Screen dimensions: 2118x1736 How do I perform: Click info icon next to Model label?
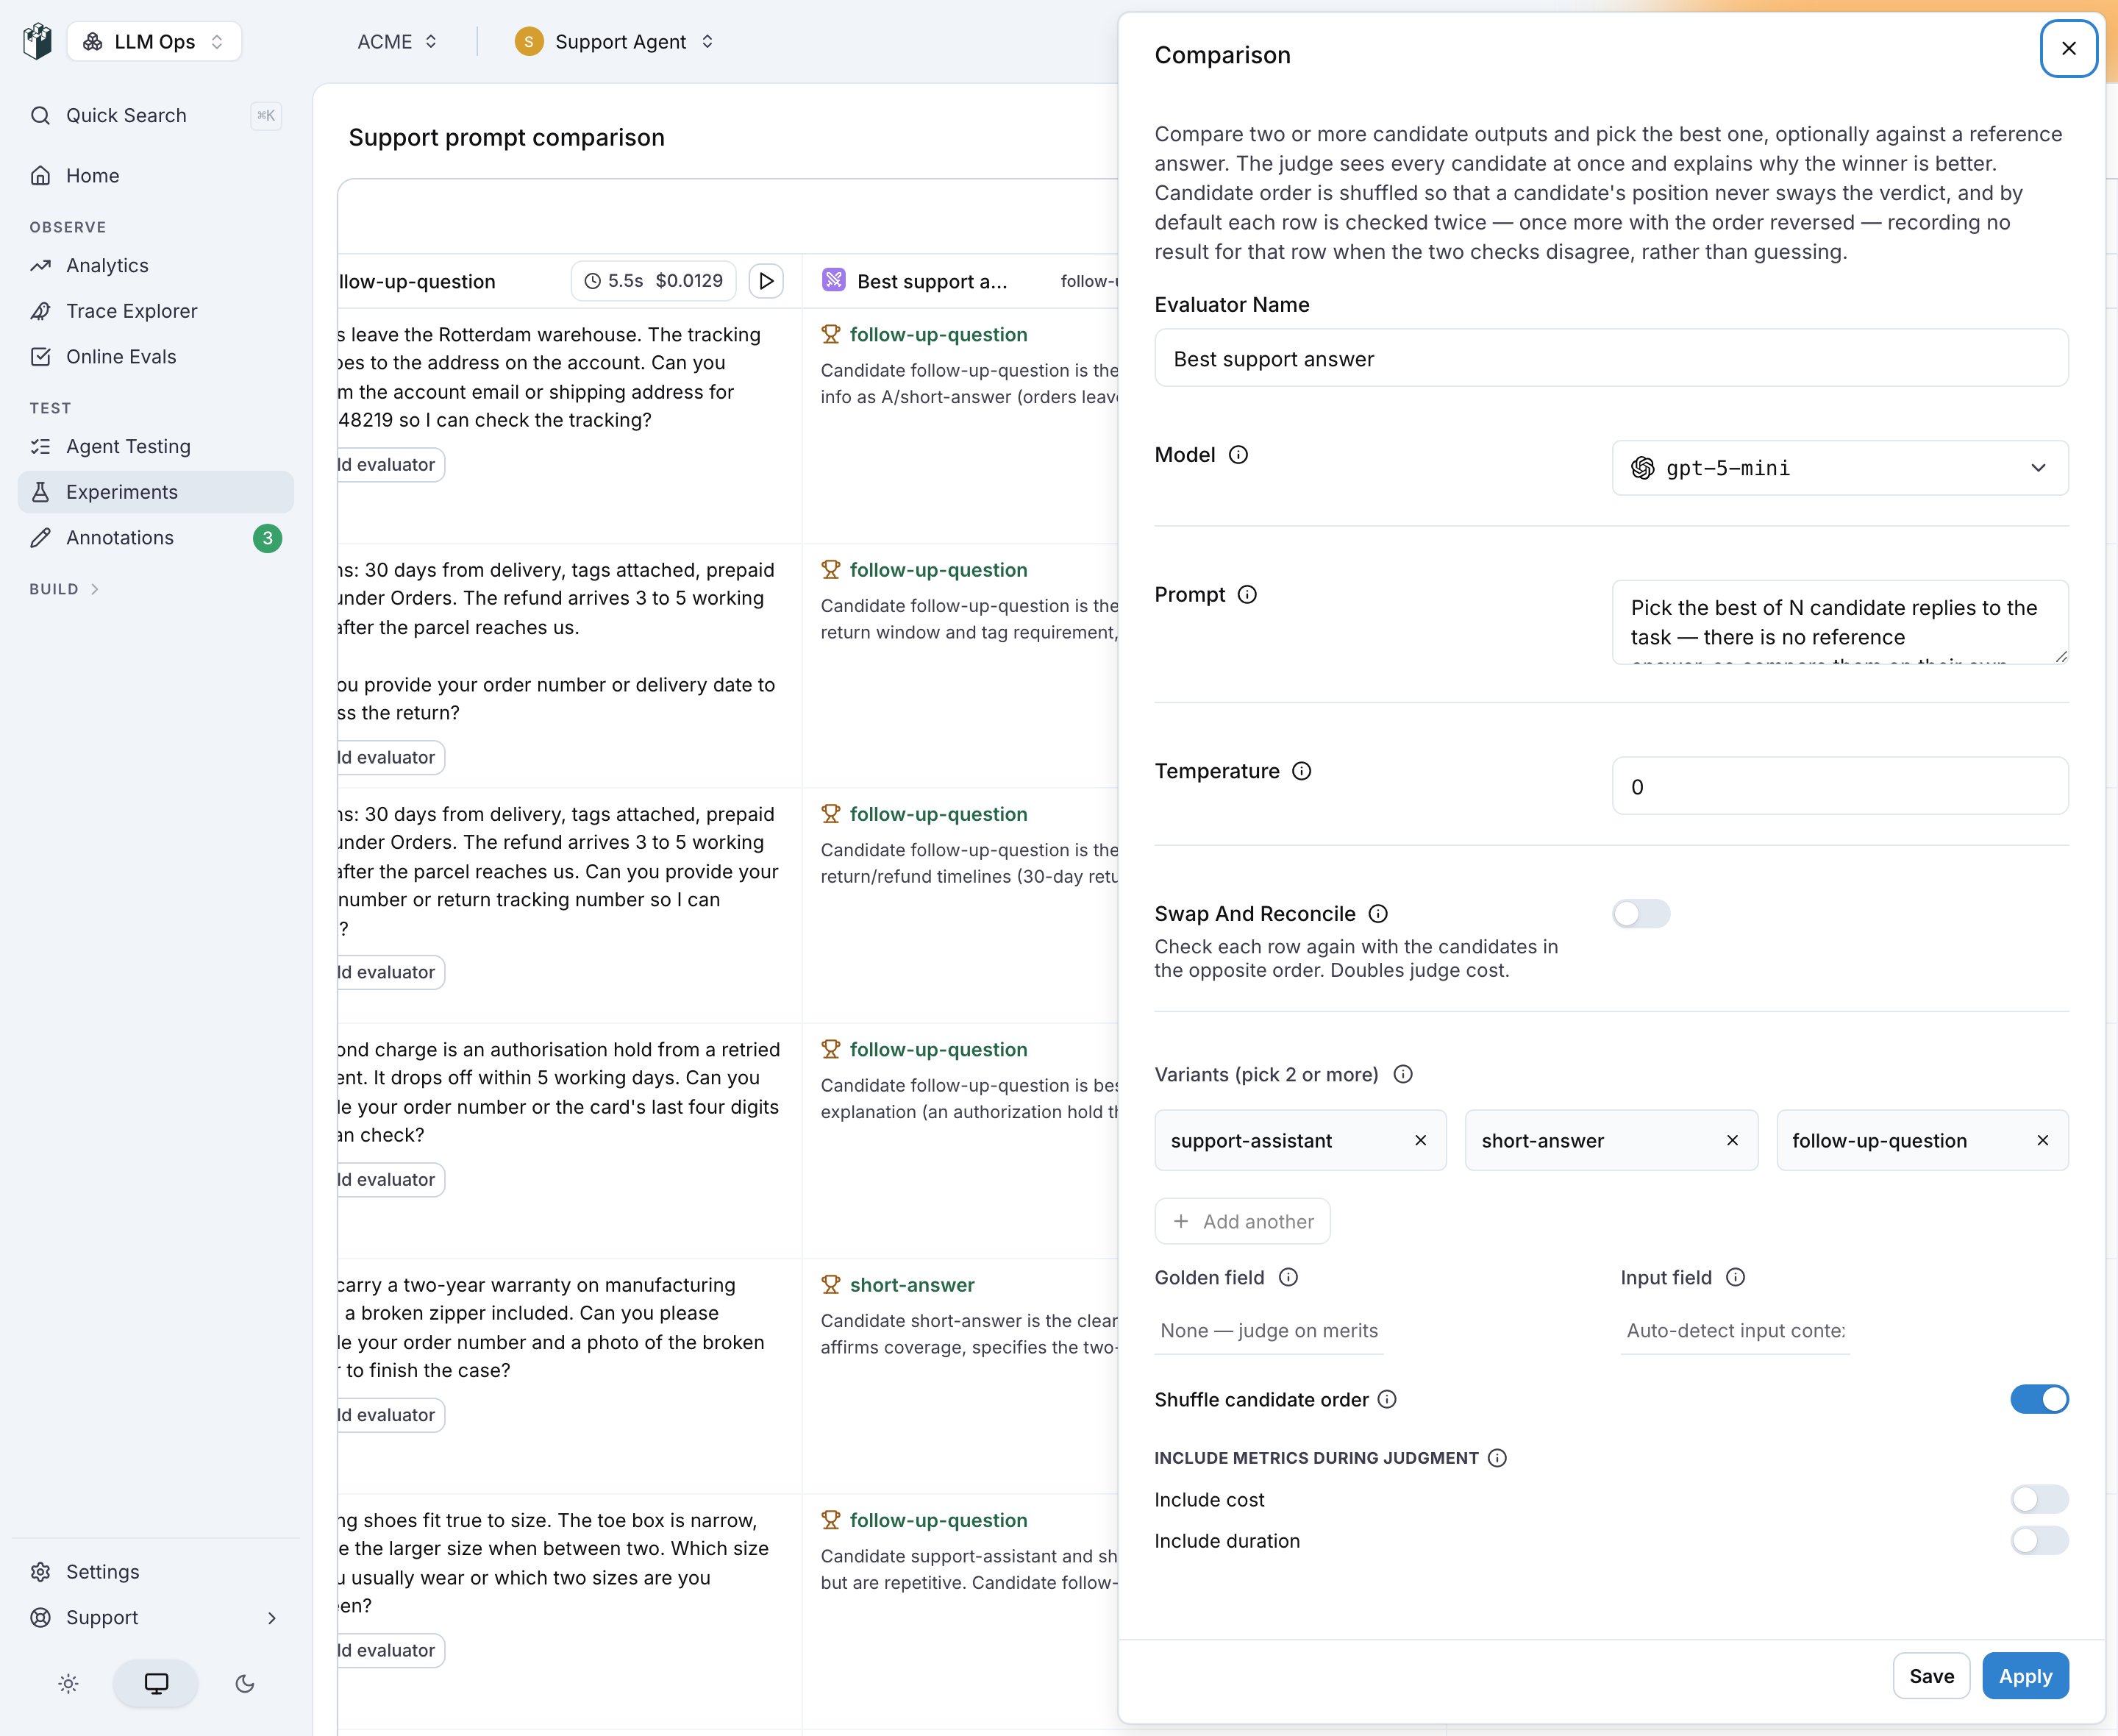[x=1238, y=455]
